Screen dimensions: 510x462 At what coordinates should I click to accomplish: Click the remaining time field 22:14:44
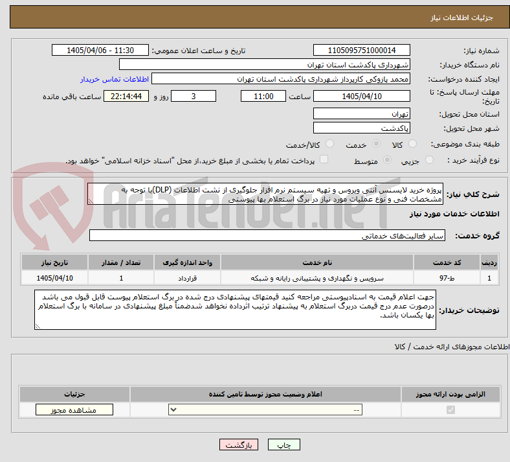126,97
